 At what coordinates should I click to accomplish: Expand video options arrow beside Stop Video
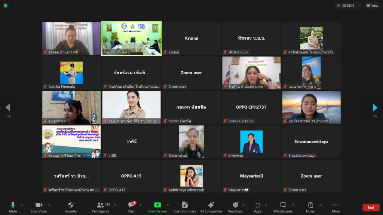click(49, 205)
